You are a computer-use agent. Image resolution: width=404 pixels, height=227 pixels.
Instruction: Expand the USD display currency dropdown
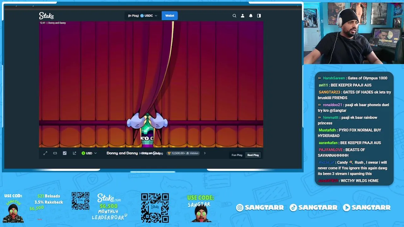click(89, 153)
